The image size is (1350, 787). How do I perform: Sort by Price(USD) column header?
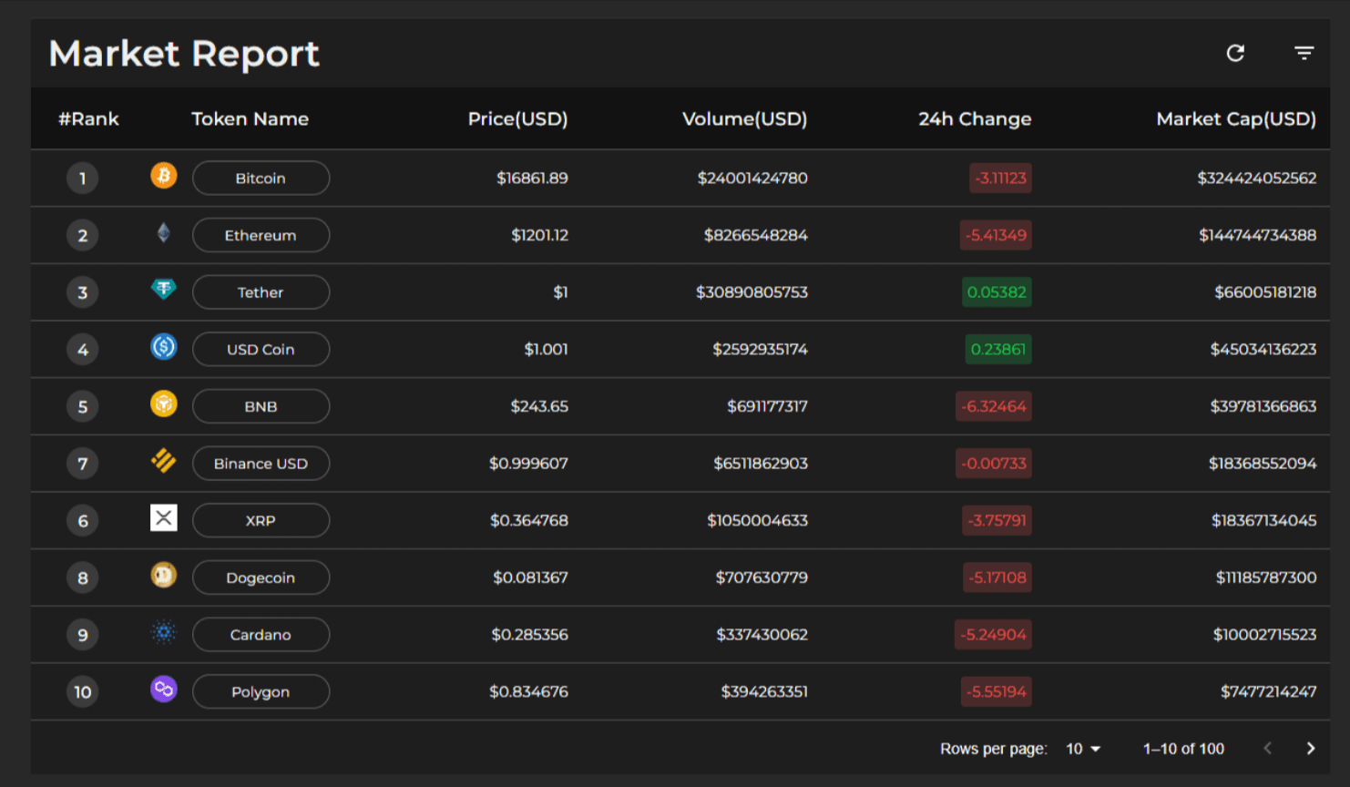[517, 119]
